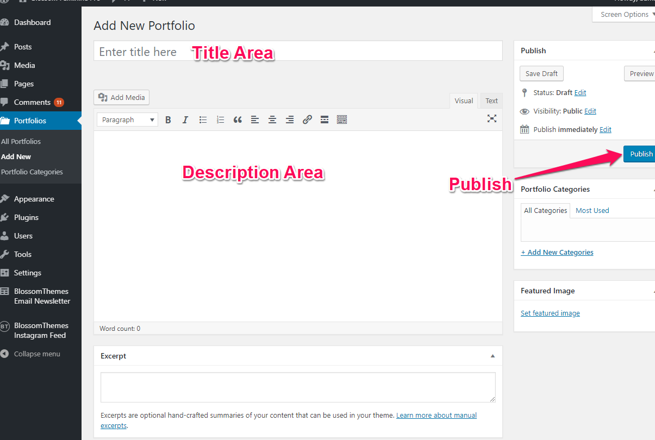The height and width of the screenshot is (440, 655).
Task: Click the Users person icon
Action: [4, 236]
